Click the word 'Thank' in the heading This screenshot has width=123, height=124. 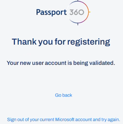click(24, 42)
